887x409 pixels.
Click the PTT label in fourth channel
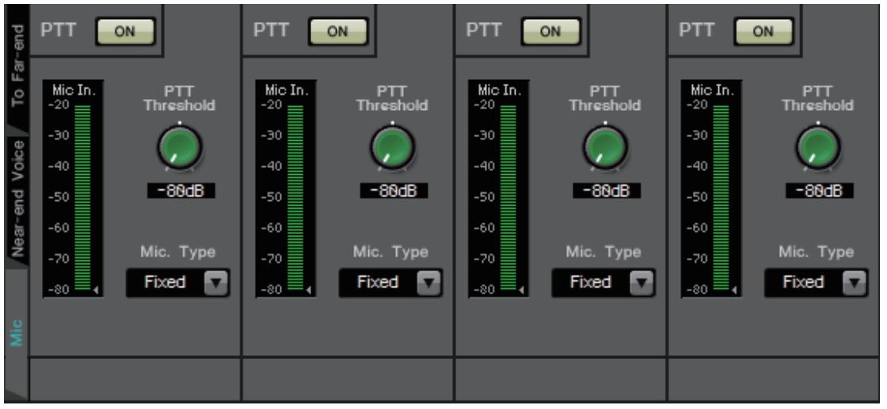point(696,31)
